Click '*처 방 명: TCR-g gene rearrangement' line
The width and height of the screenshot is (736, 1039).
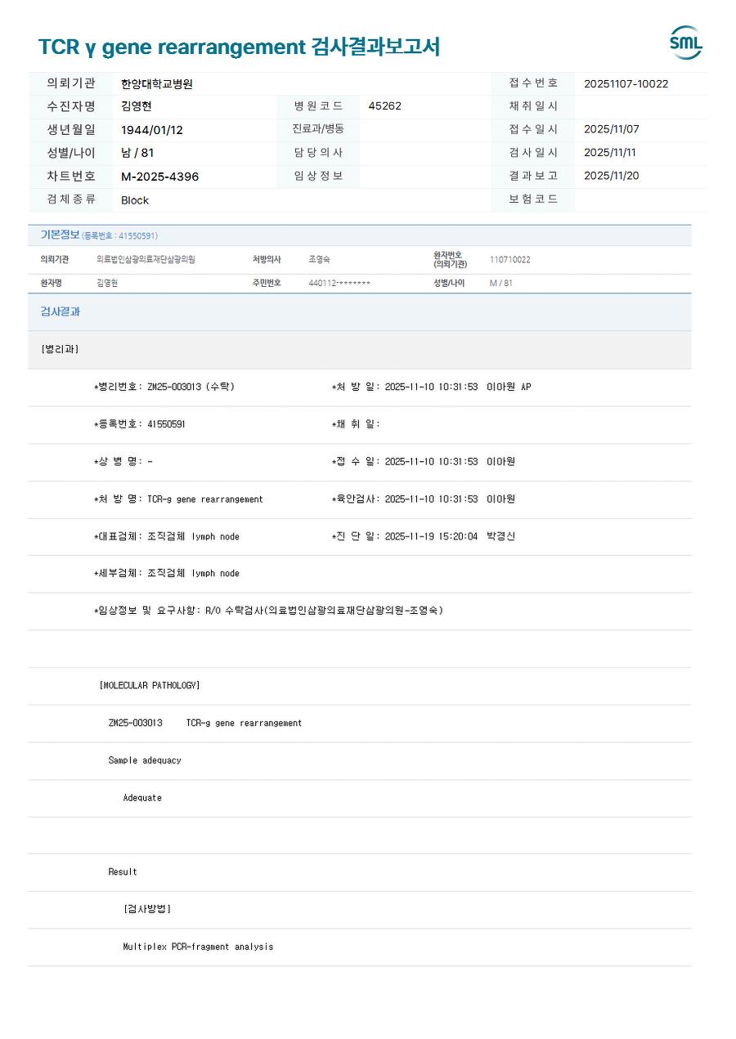point(178,499)
